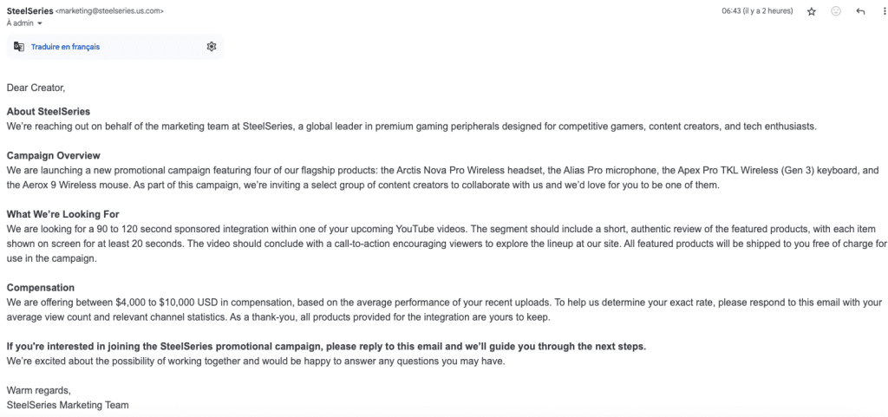Open the three-dot more options menu
Image resolution: width=888 pixels, height=417 pixels.
coord(885,11)
